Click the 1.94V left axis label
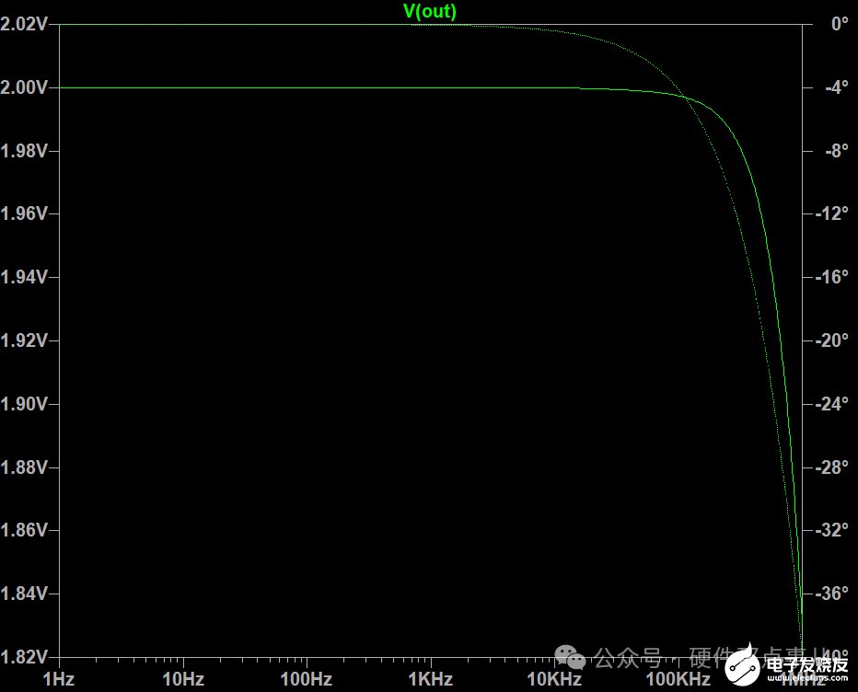Viewport: 858px width, 692px height. [x=24, y=277]
